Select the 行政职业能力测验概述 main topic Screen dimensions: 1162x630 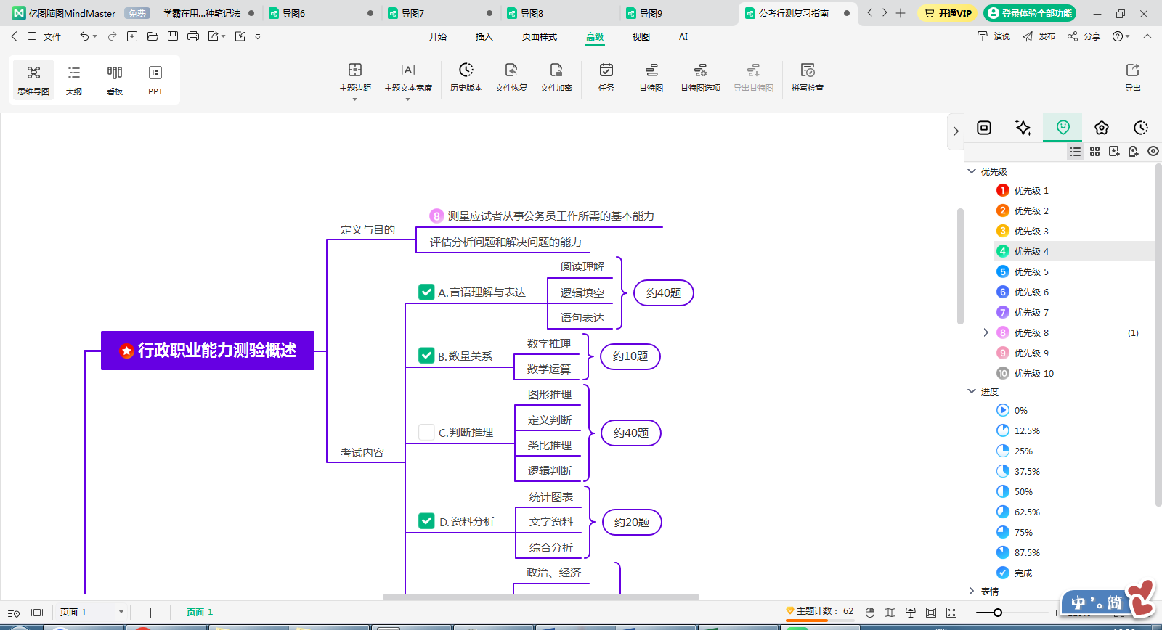pos(208,351)
